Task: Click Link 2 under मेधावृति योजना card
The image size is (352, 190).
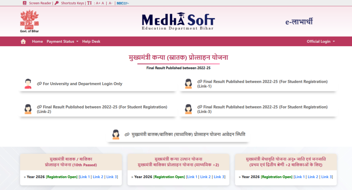Action: (313, 177)
